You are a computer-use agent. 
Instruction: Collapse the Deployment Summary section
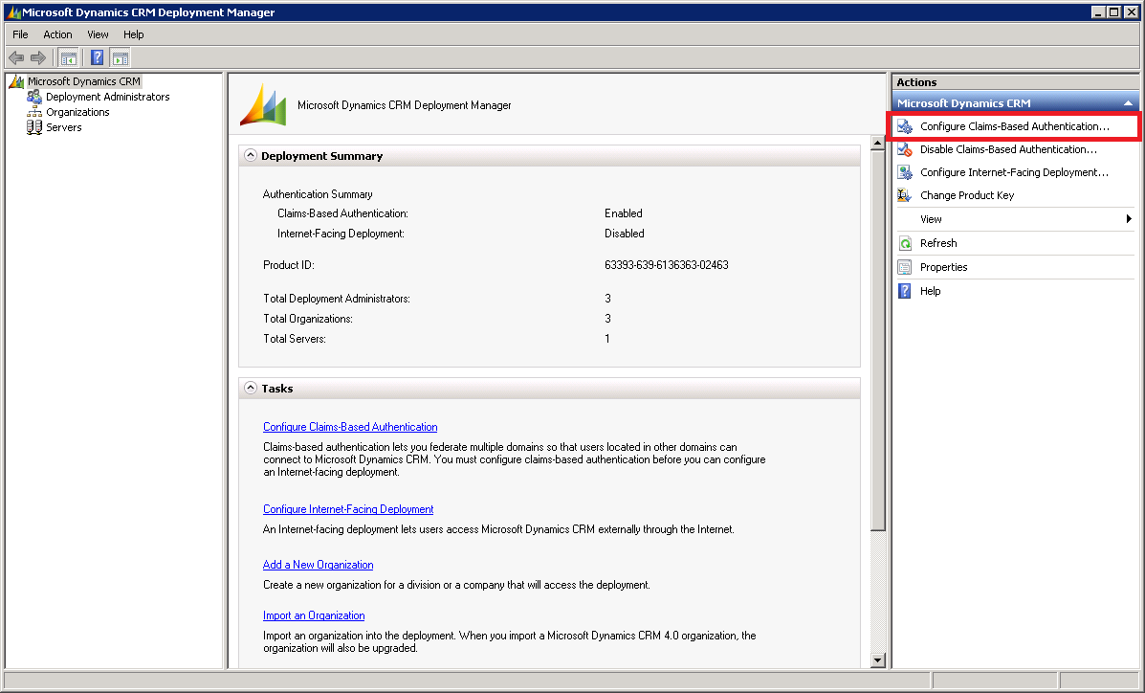(251, 155)
